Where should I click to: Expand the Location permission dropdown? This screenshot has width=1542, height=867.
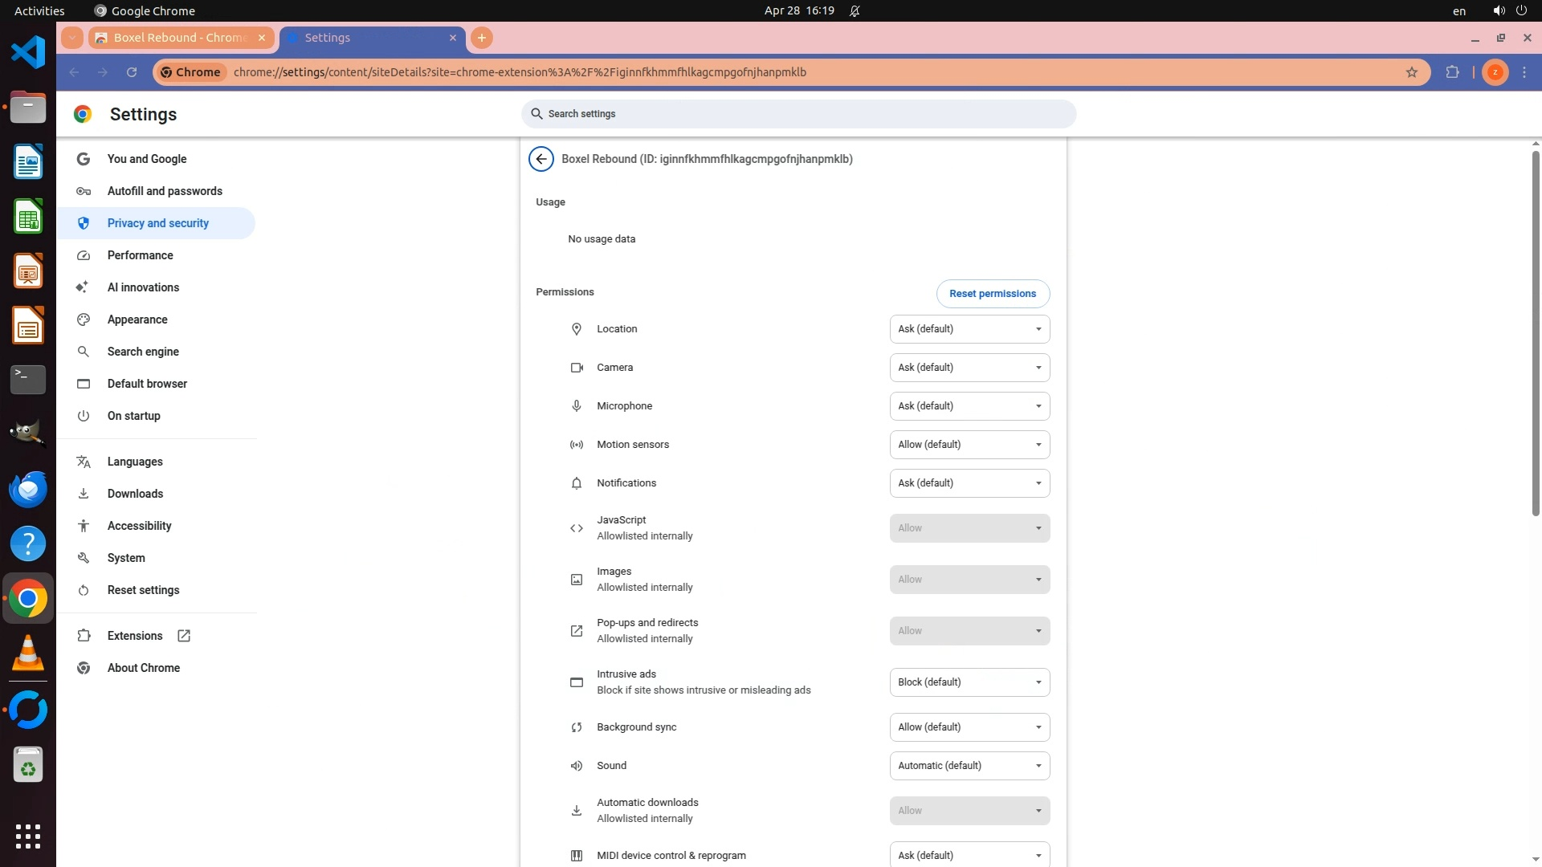(x=969, y=329)
